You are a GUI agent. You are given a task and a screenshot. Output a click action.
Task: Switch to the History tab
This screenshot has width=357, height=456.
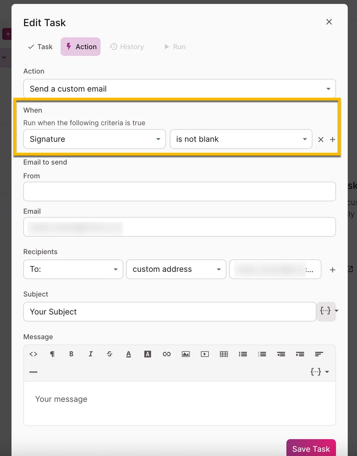pyautogui.click(x=127, y=47)
